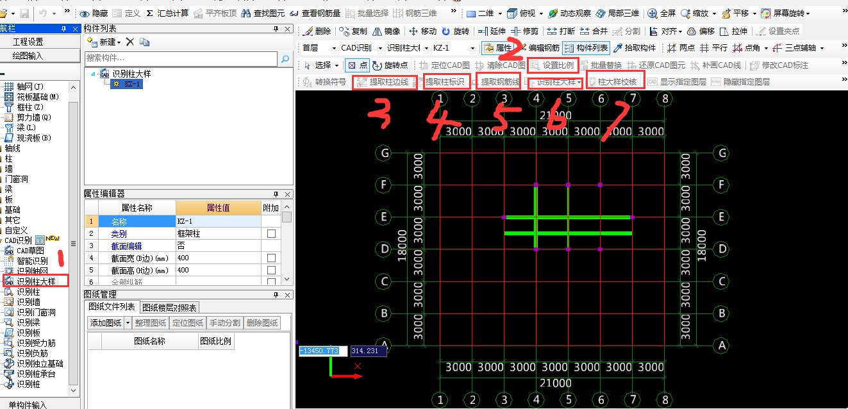Click the 搜索构件 search field
Screen dimensions: 848x409
pos(182,58)
